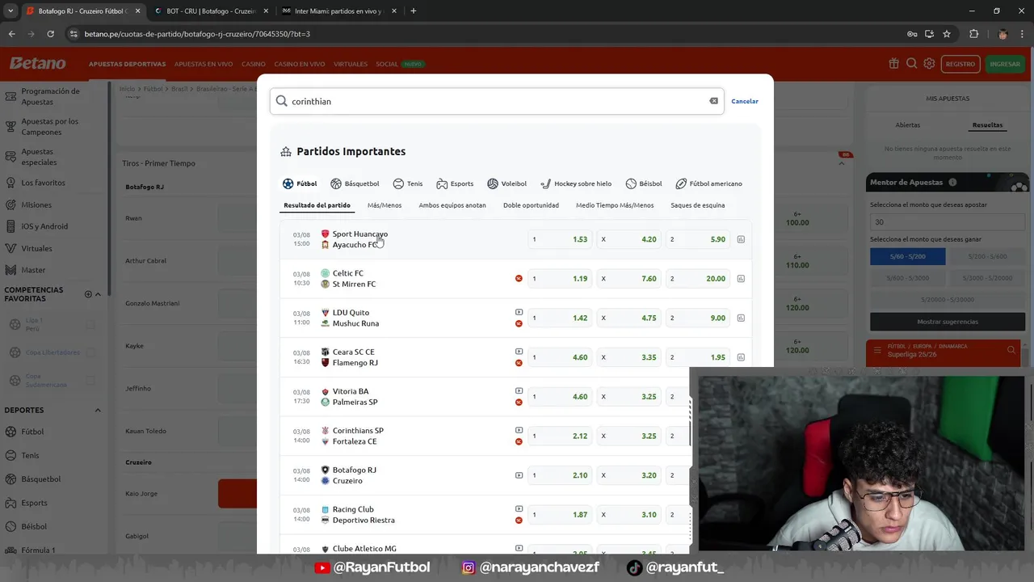
Task: Switch to Saques de esquina tab
Action: [698, 205]
